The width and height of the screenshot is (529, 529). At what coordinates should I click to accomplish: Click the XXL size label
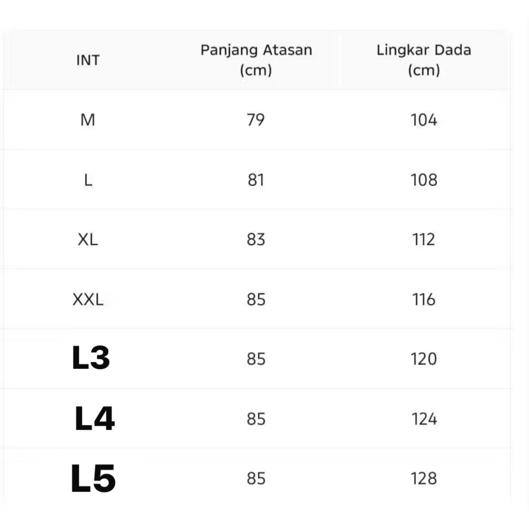(x=88, y=300)
